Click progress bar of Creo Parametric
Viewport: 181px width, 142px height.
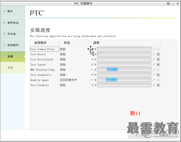(124, 75)
